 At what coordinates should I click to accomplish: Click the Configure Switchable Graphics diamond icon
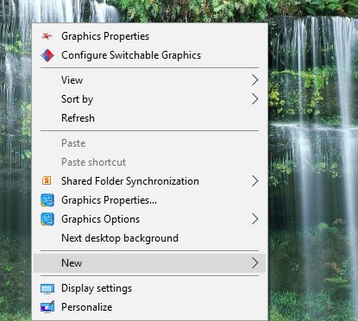pos(47,55)
